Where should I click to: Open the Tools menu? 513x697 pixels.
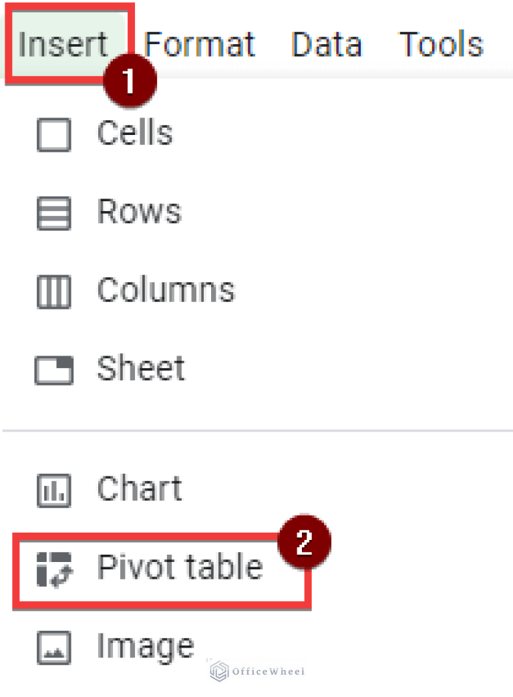[x=441, y=44]
